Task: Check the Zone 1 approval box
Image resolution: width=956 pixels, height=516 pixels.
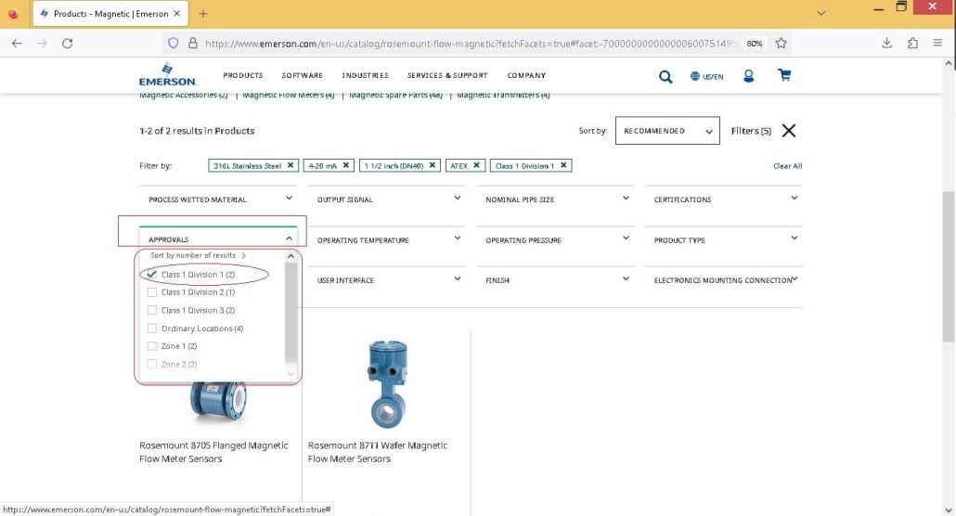Action: (152, 346)
